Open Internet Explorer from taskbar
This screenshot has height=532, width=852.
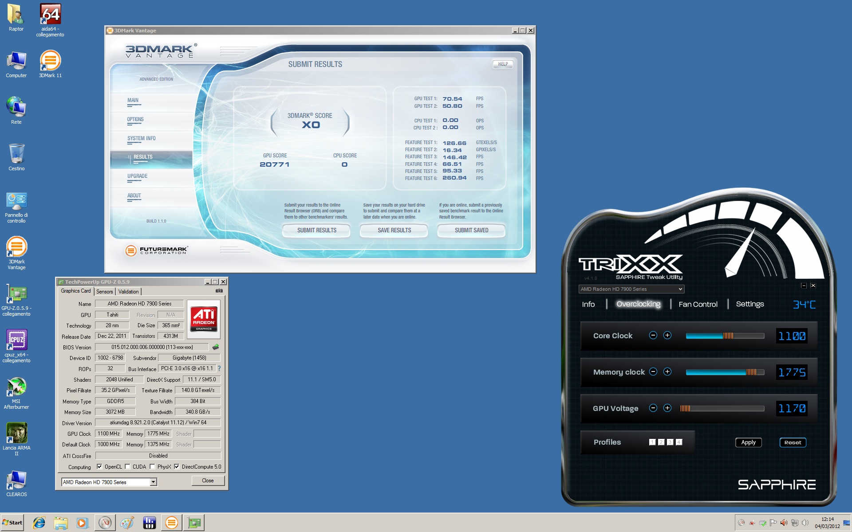[39, 523]
